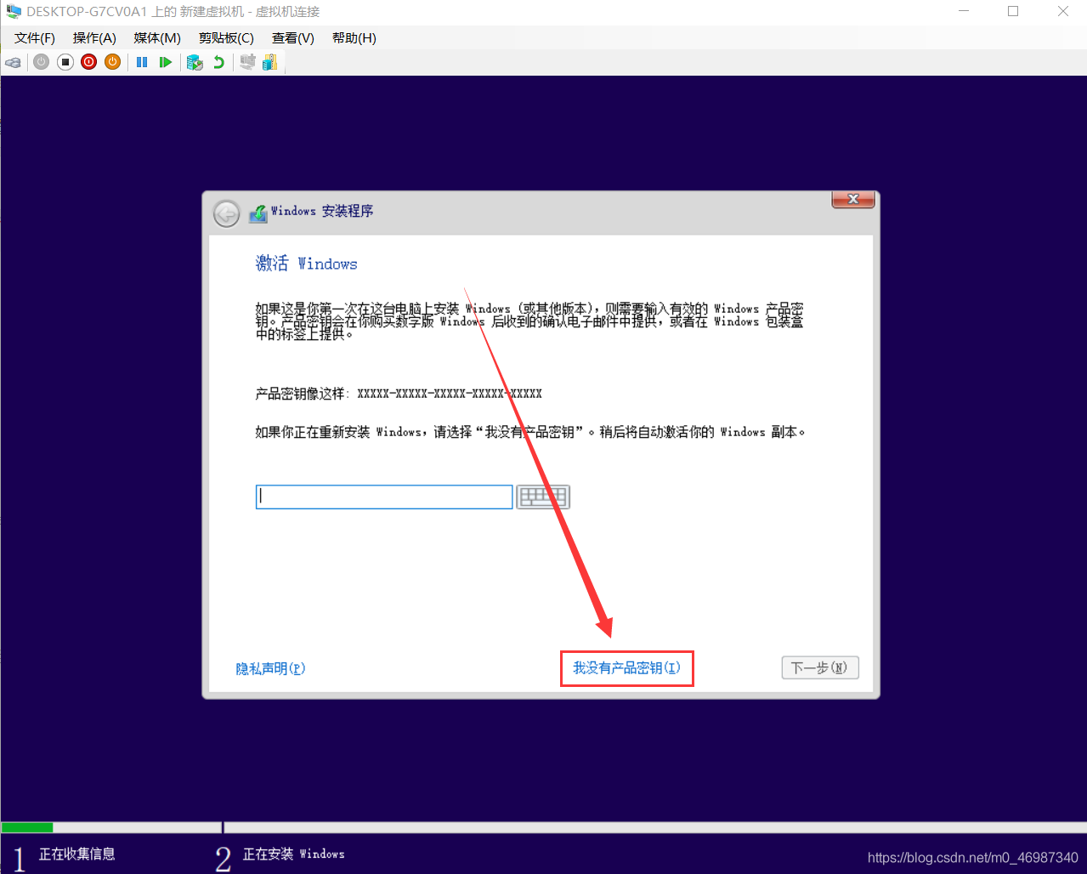This screenshot has width=1087, height=874.
Task: Open the 操作(A) menu
Action: (x=94, y=38)
